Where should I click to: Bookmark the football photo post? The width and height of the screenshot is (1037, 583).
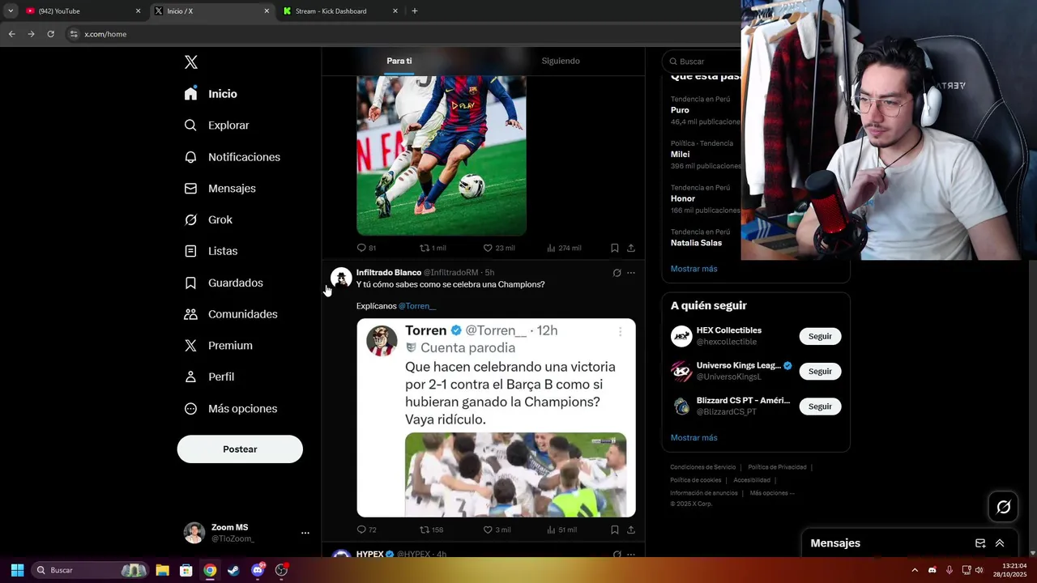(x=614, y=248)
